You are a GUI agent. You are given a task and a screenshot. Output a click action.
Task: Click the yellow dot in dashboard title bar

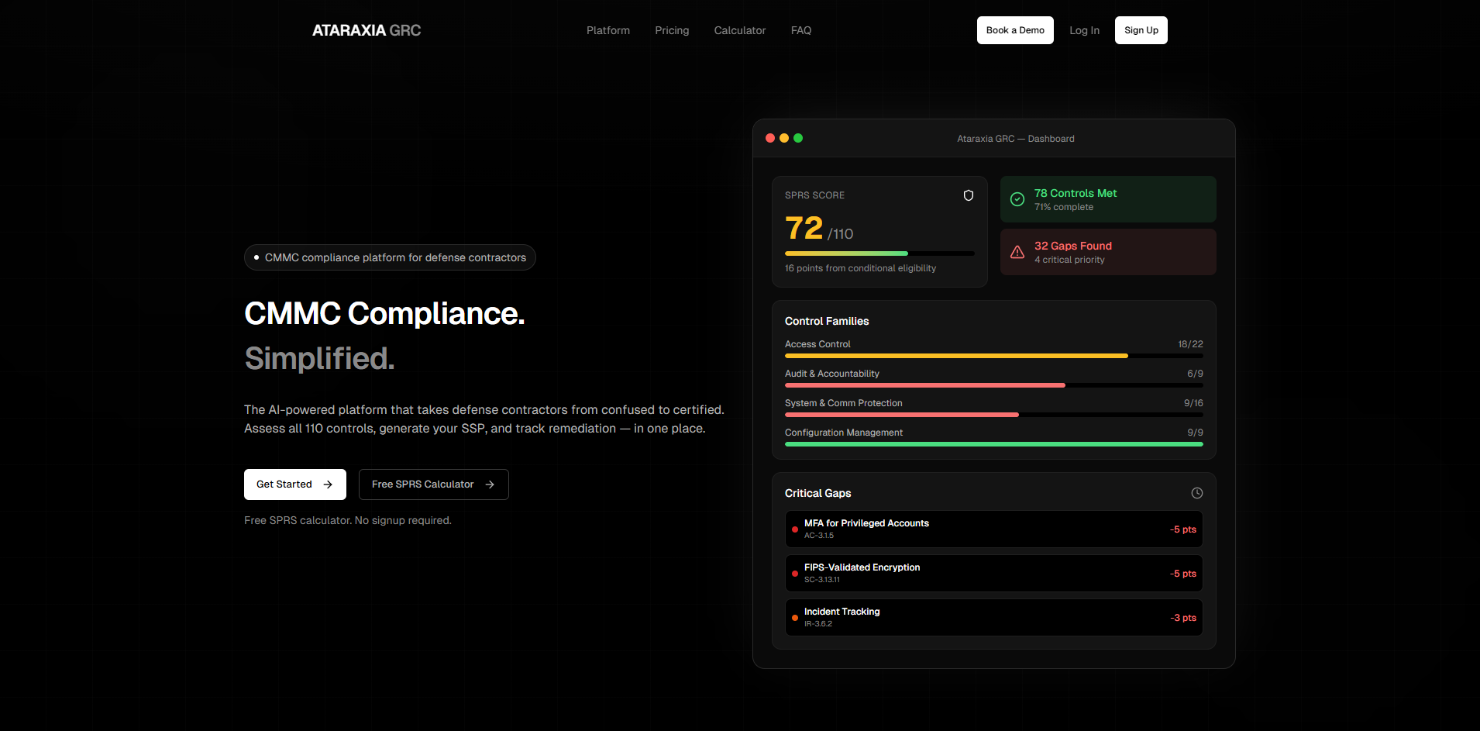[784, 138]
